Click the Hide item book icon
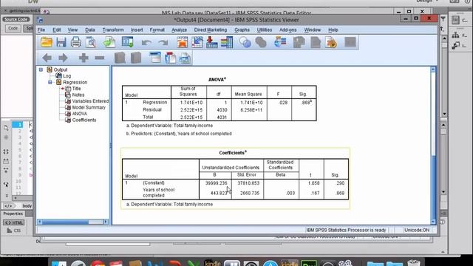This screenshot has width=473, height=266. [136, 58]
